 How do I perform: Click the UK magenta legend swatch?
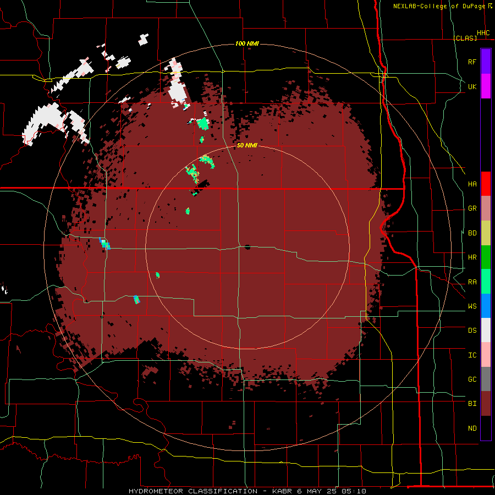click(x=486, y=86)
